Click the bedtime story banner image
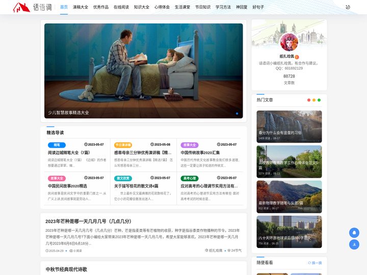 143,71
